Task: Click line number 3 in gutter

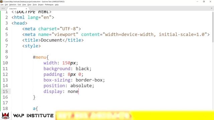Action: point(6,23)
